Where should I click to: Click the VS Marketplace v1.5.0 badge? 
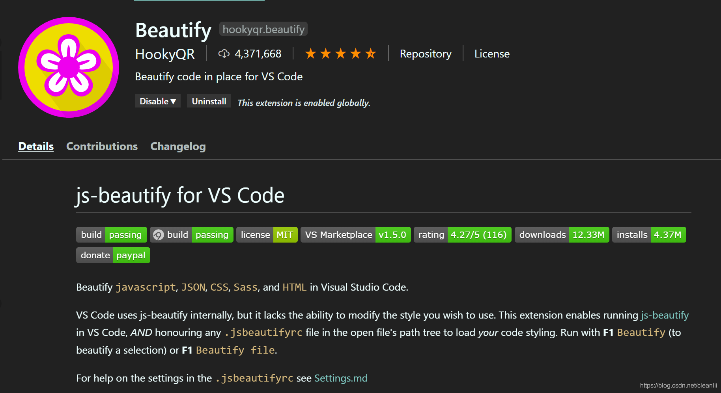pyautogui.click(x=356, y=235)
